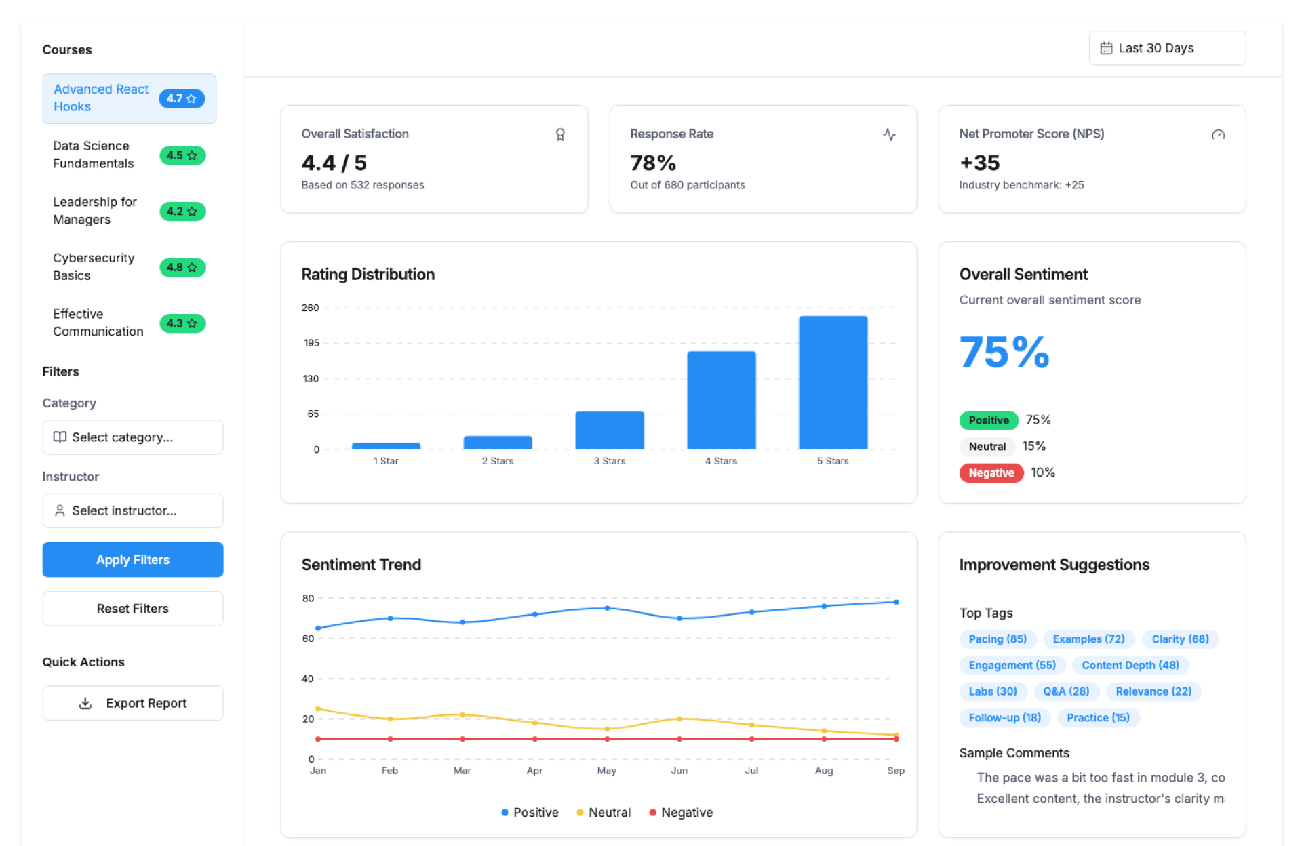1302x846 pixels.
Task: Click the 4.8 star badge for Cybersecurity Basics
Action: pos(182,267)
